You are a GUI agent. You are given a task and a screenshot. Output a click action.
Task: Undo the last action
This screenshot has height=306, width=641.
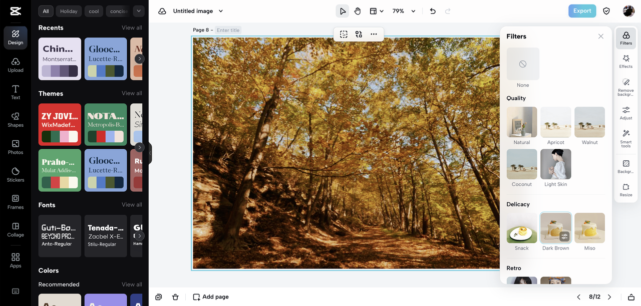click(433, 11)
